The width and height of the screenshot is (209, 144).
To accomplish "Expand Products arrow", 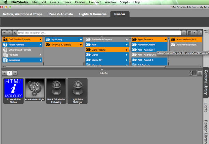I will coord(40,55).
